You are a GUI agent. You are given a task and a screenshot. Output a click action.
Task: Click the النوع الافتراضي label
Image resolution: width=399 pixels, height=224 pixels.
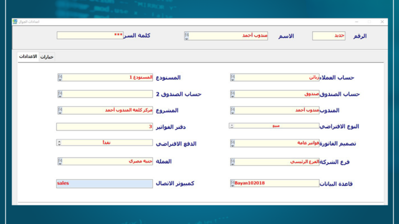click(x=339, y=126)
